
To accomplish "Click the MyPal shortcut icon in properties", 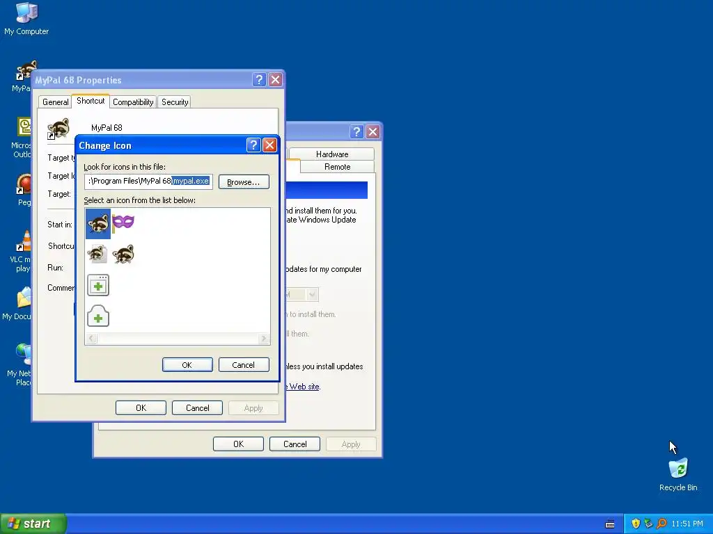I will pyautogui.click(x=58, y=129).
